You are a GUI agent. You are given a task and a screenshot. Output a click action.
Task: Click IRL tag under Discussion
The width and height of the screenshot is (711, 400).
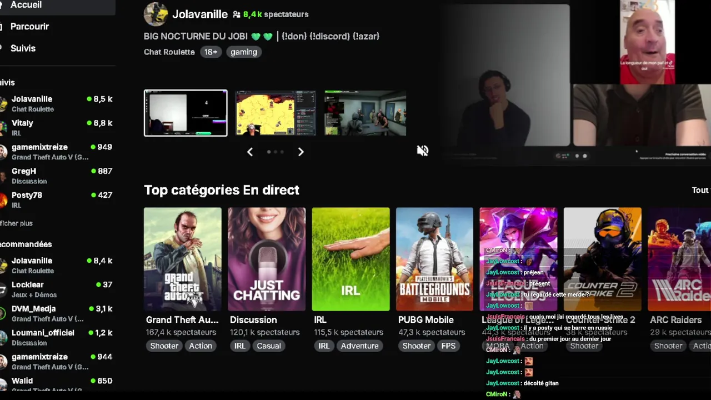pos(240,346)
